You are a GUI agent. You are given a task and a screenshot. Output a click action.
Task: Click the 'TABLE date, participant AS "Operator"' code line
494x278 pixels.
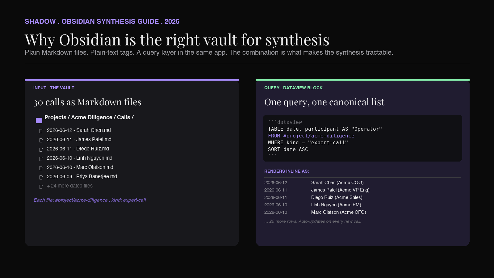pos(325,129)
